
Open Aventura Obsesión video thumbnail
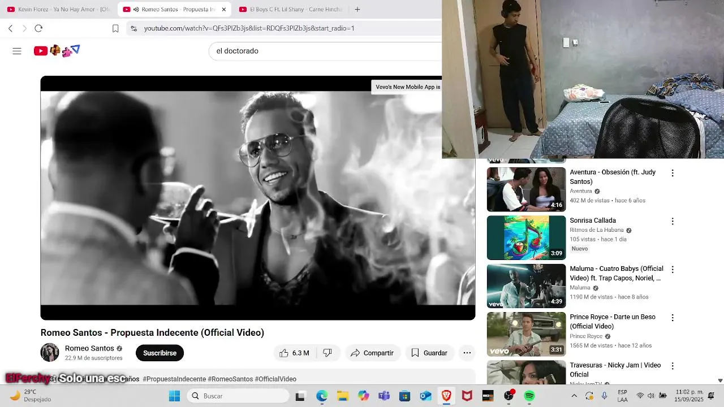(526, 189)
